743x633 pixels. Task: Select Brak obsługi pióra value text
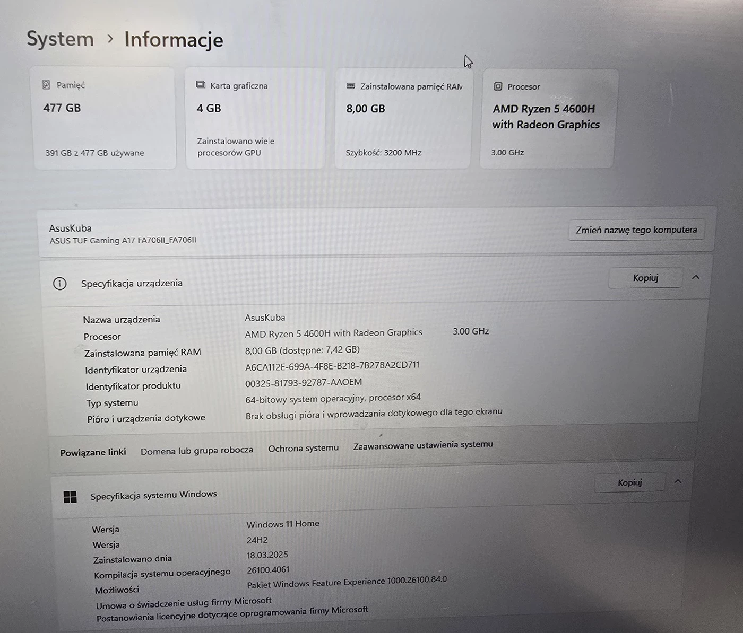point(374,414)
